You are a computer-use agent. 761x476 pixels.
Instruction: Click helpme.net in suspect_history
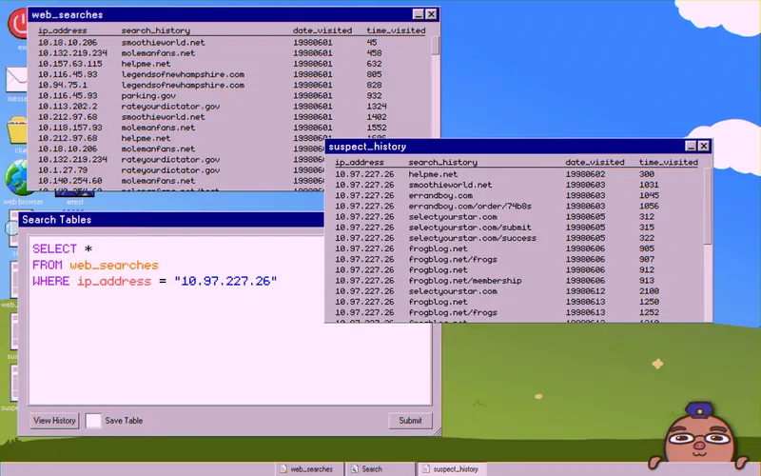[x=433, y=174]
